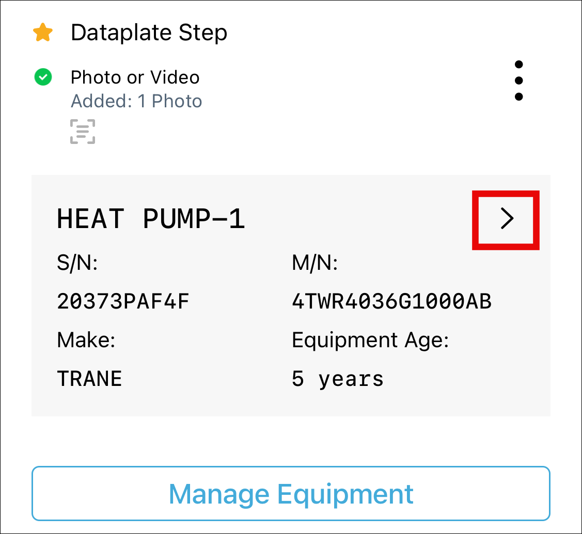Click the Added: 1 Photo text

coord(136,101)
